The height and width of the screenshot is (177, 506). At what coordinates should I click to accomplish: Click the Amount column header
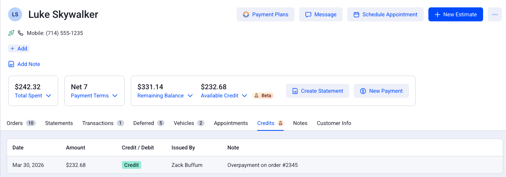(76, 147)
